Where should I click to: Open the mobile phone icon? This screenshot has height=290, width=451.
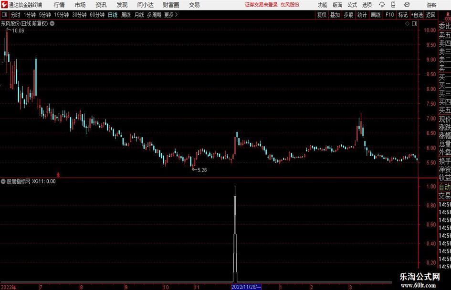point(393,5)
